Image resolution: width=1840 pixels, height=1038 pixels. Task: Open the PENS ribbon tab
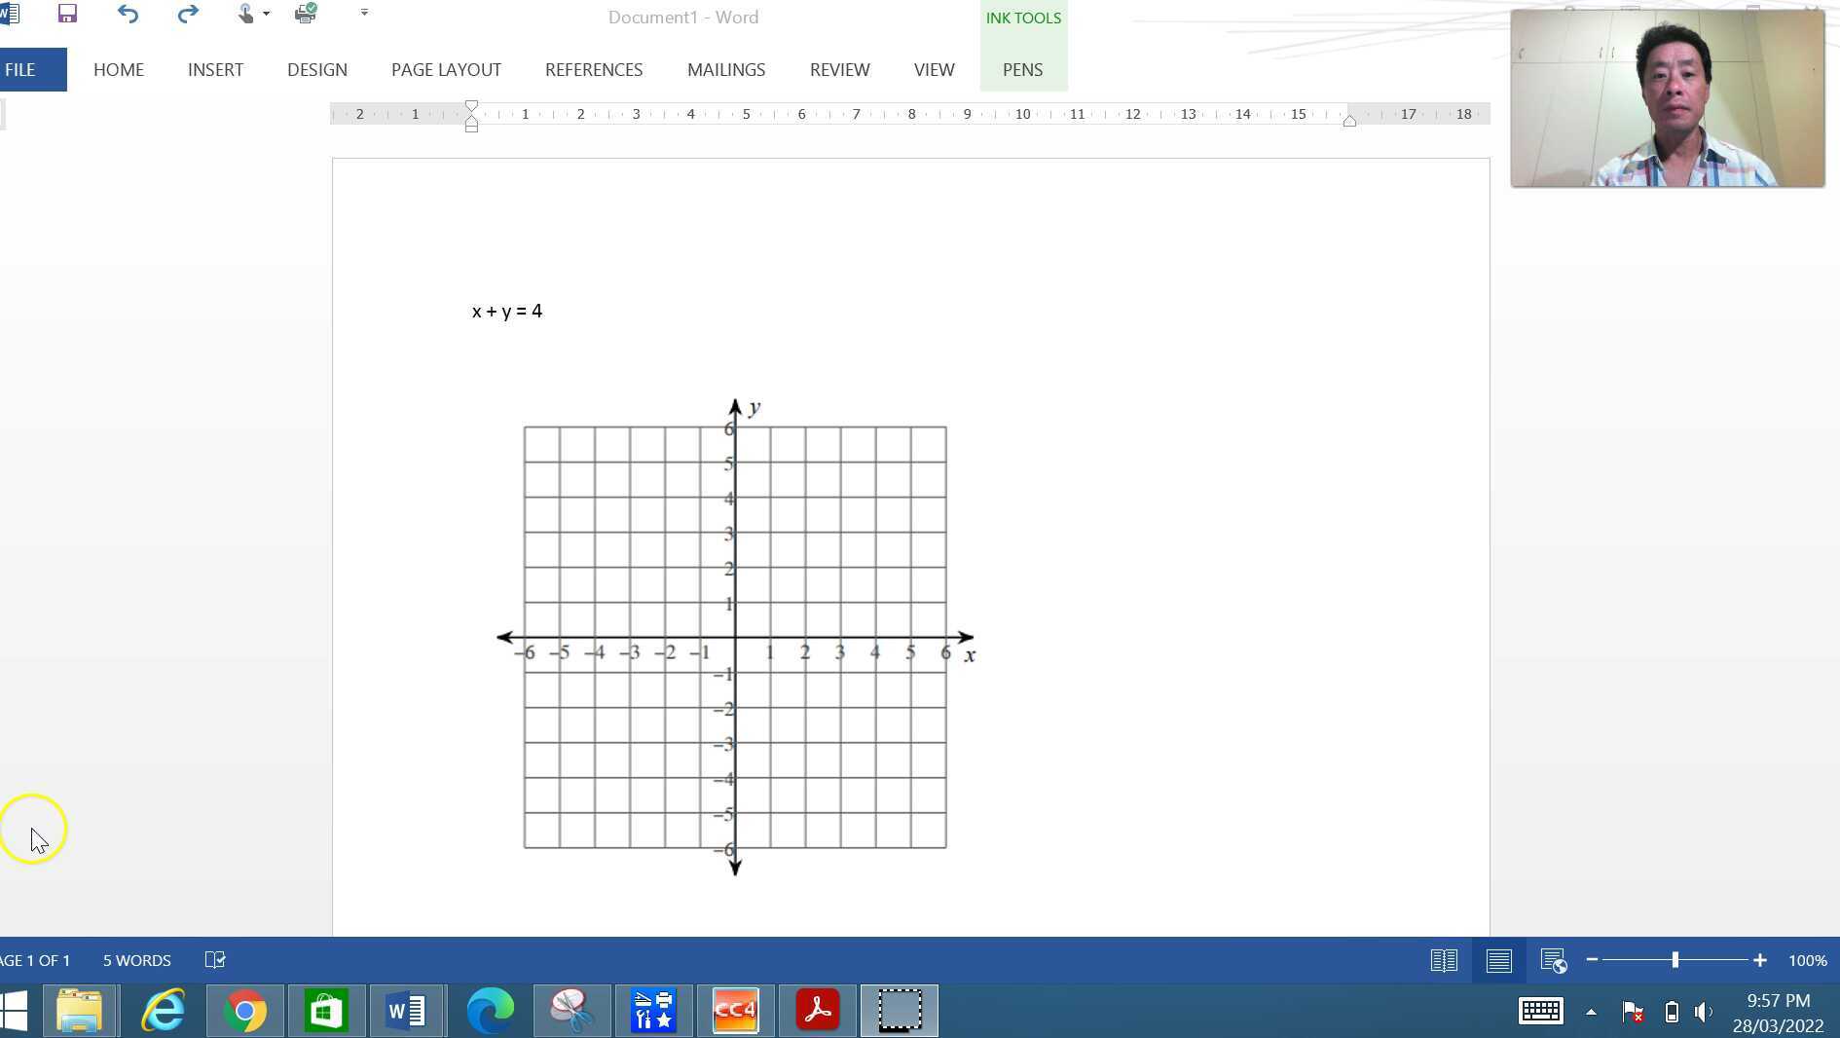coord(1022,69)
